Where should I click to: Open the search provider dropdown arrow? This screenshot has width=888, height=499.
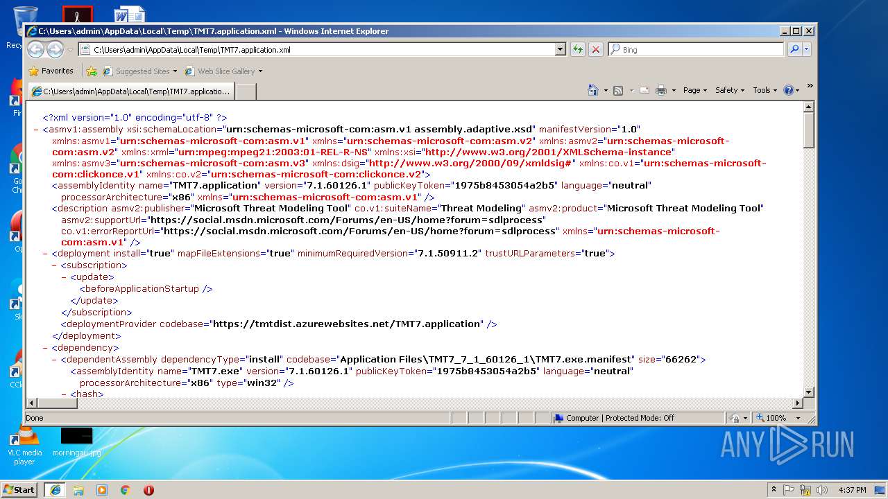(806, 50)
